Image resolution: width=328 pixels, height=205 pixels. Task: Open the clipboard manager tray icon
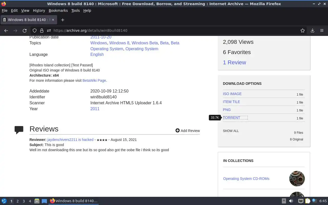307,201
